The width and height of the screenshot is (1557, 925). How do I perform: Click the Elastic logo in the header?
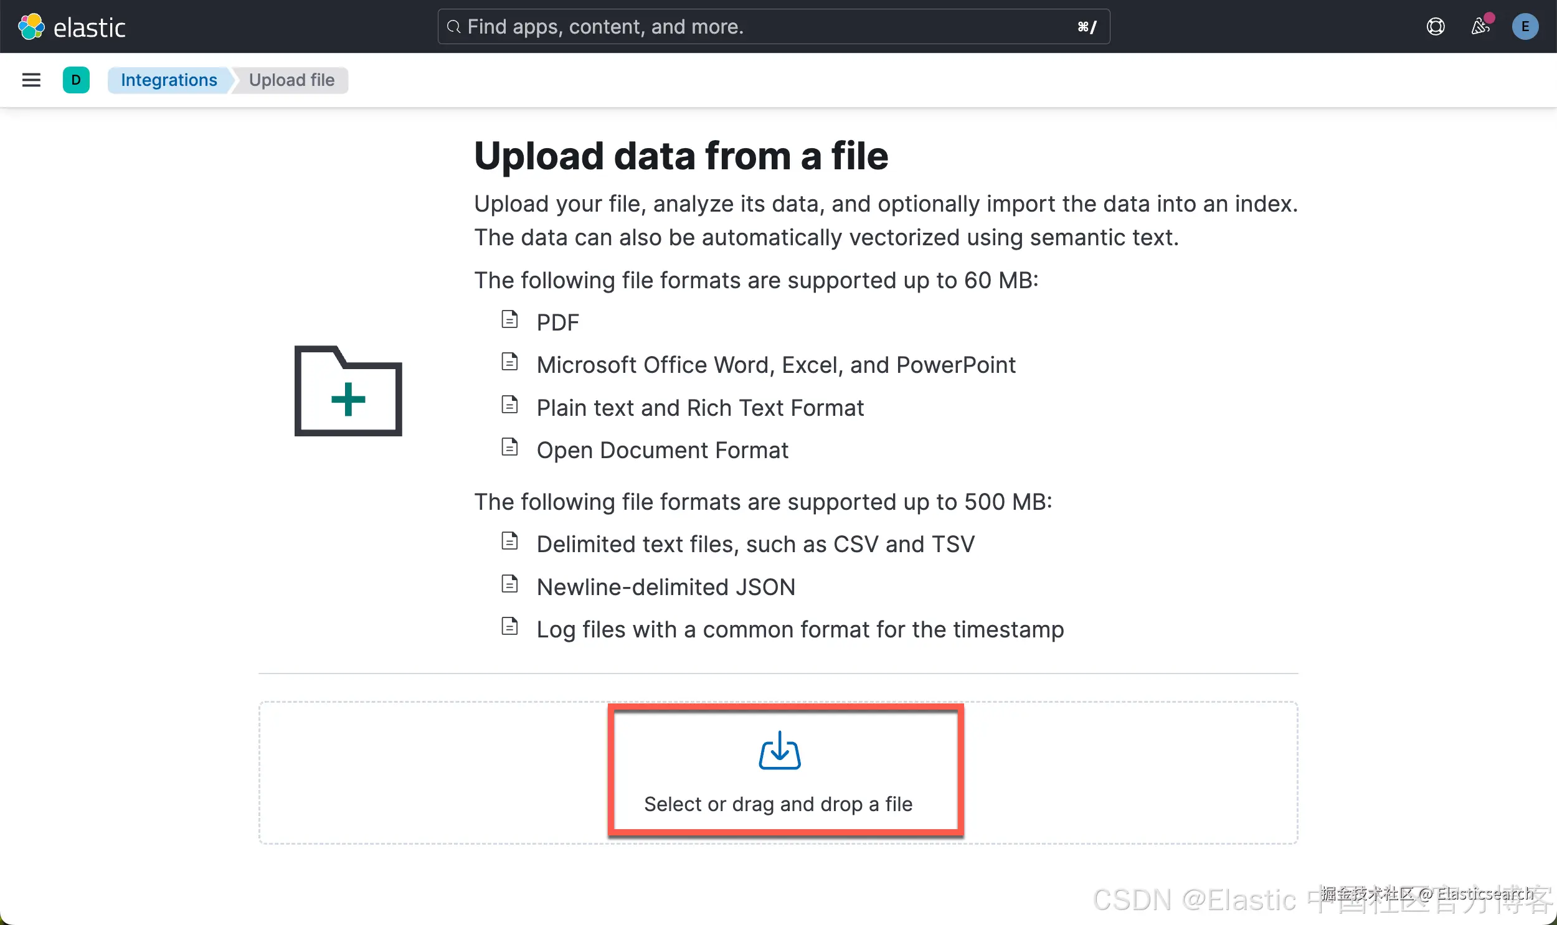coord(31,27)
